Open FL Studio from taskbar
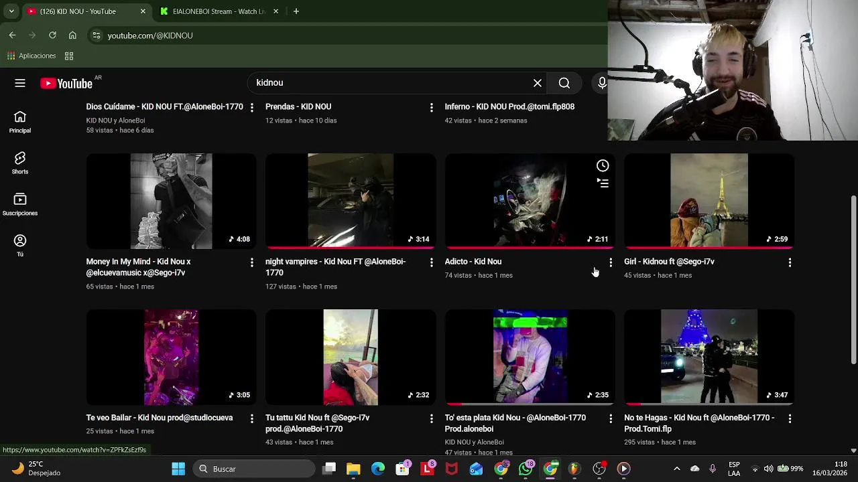This screenshot has height=482, width=858. 574,469
